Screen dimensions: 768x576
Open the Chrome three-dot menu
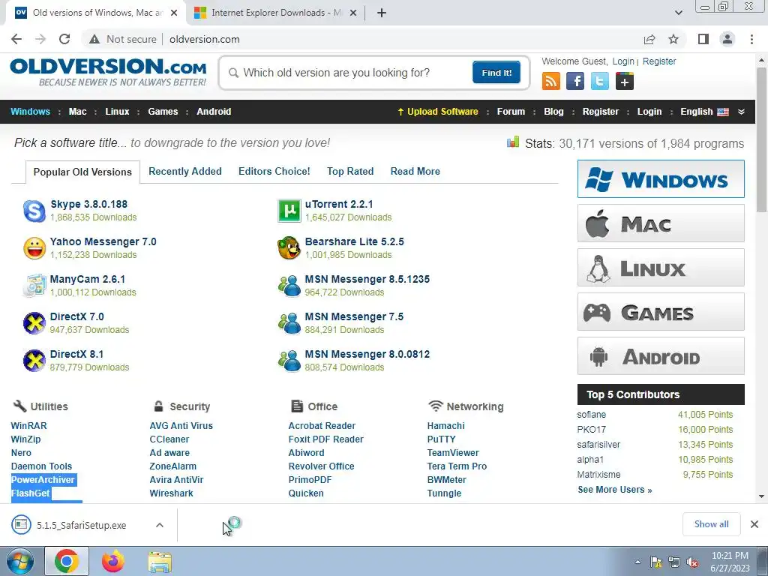(x=751, y=39)
